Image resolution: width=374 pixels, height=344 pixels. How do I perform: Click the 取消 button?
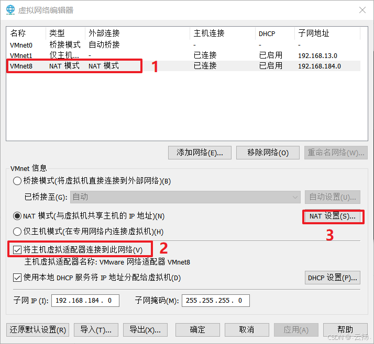pos(247,330)
